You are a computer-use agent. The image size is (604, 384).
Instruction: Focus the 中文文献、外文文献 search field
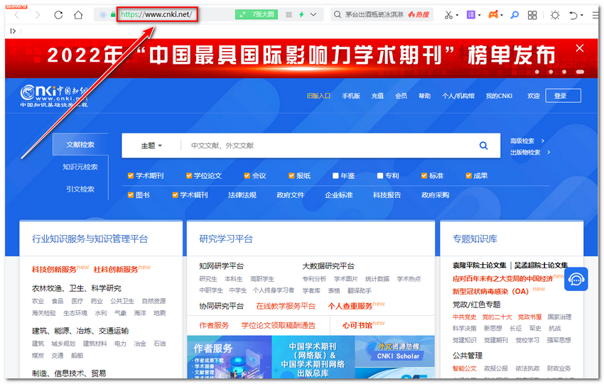coord(328,146)
